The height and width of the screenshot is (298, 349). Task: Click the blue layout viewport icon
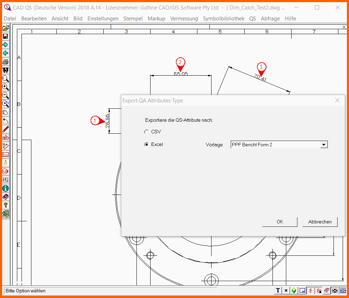coord(302,291)
